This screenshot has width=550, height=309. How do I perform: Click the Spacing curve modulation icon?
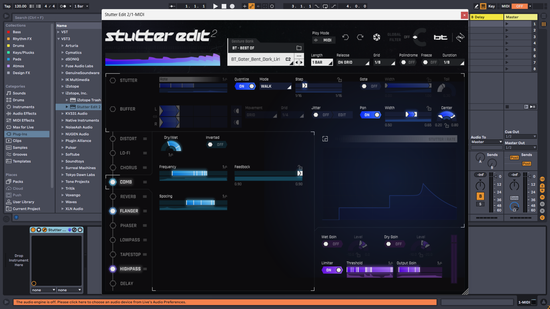click(x=225, y=197)
